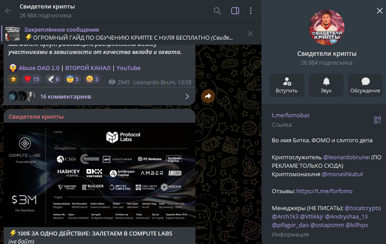Go back with the left arrow icon
The image size is (386, 244).
tap(8, 11)
